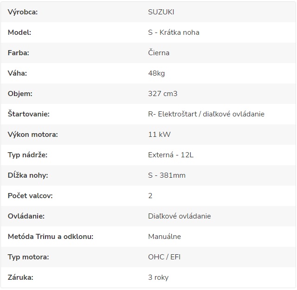Screen dimensions: 297x290
Task: Click Diaľkové ovládanie in the Ovládanie row
Action: pyautogui.click(x=180, y=216)
